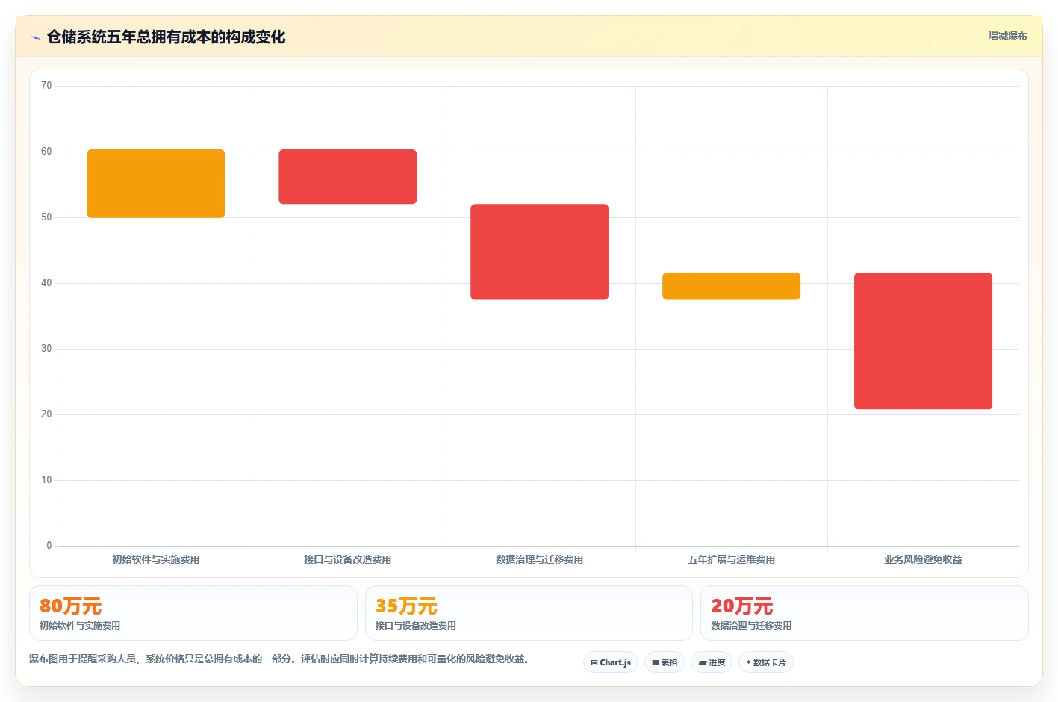Click the y-axis value 40
The image size is (1058, 702).
pyautogui.click(x=46, y=283)
